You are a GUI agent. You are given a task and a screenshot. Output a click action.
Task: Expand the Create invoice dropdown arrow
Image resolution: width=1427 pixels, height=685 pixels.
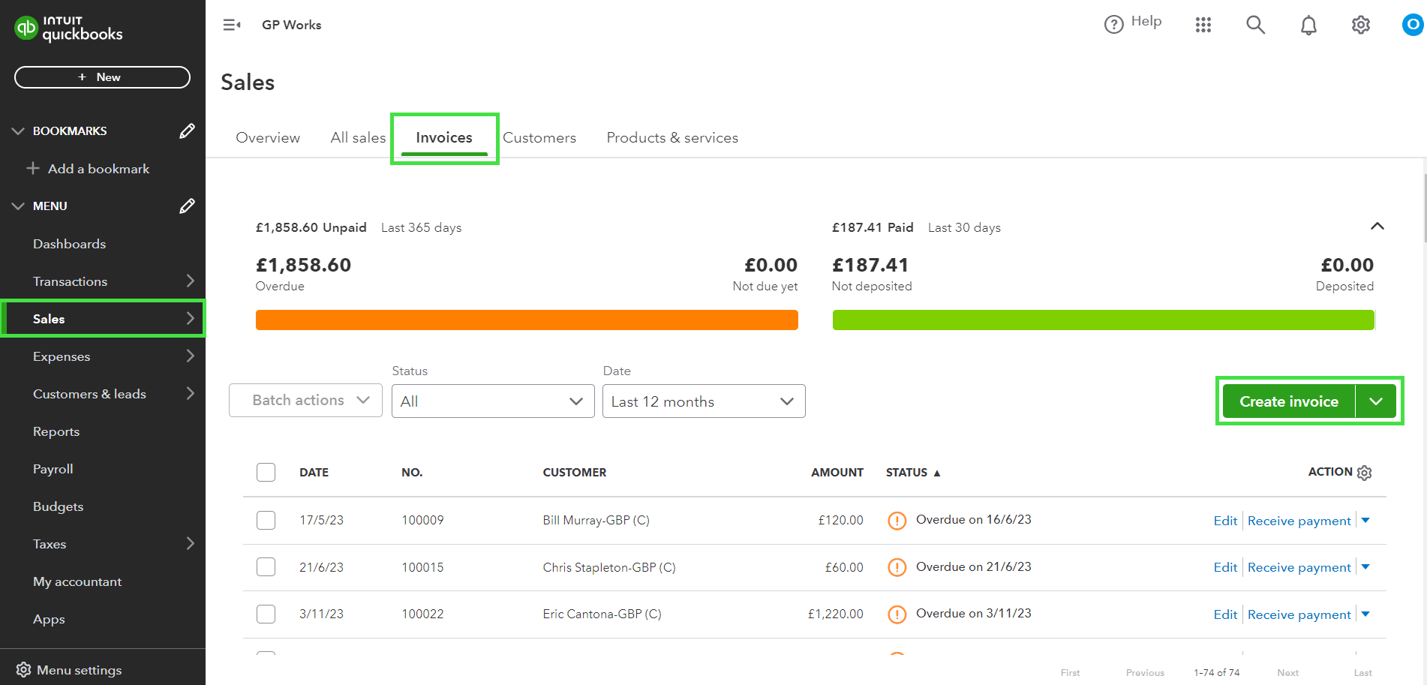(x=1375, y=401)
